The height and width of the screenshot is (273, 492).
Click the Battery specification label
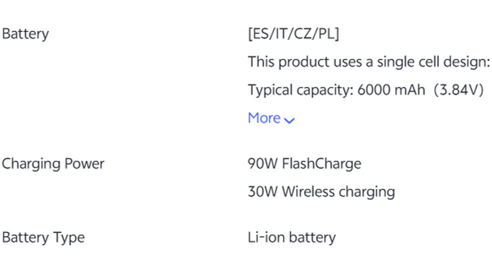tap(25, 34)
